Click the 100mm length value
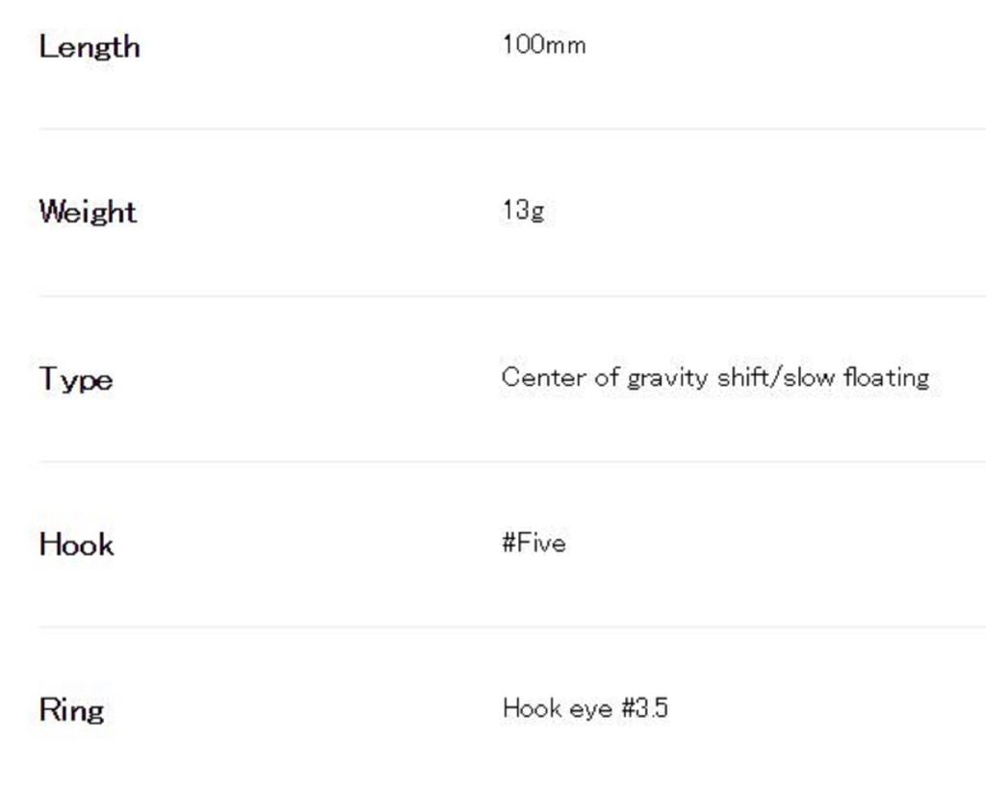 (x=543, y=44)
